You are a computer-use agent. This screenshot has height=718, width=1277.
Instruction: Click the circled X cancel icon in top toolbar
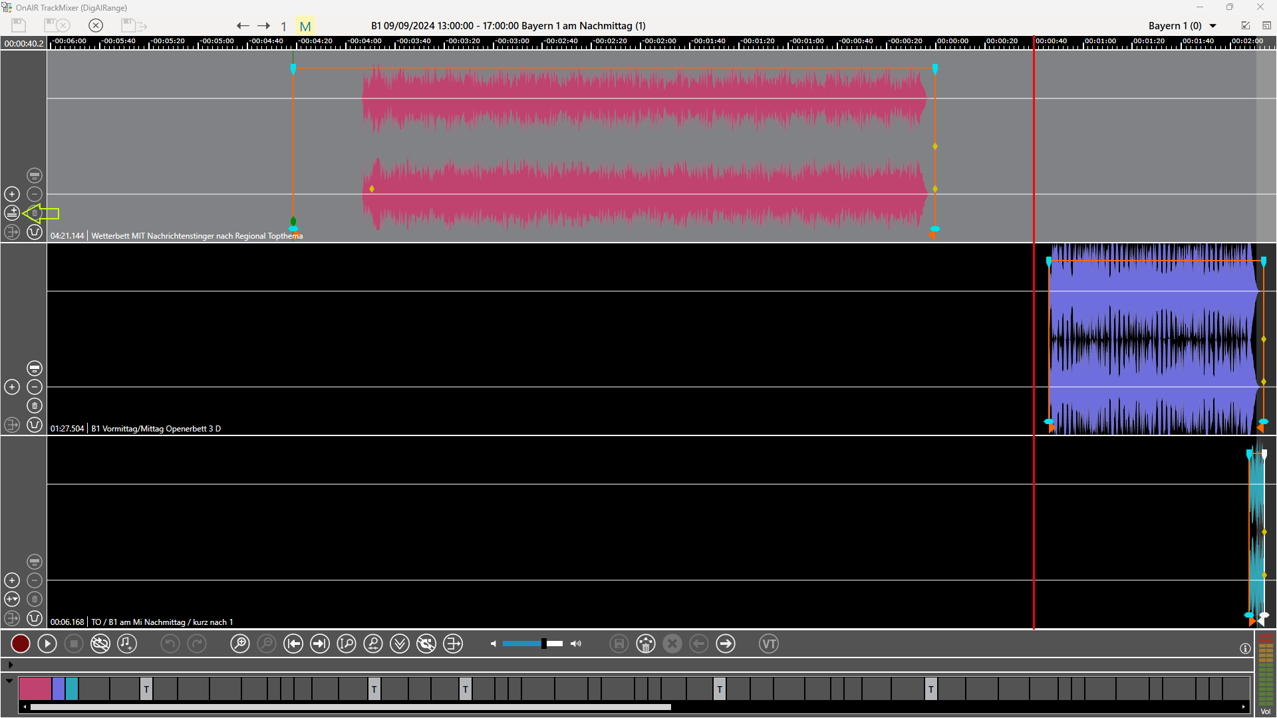click(96, 25)
